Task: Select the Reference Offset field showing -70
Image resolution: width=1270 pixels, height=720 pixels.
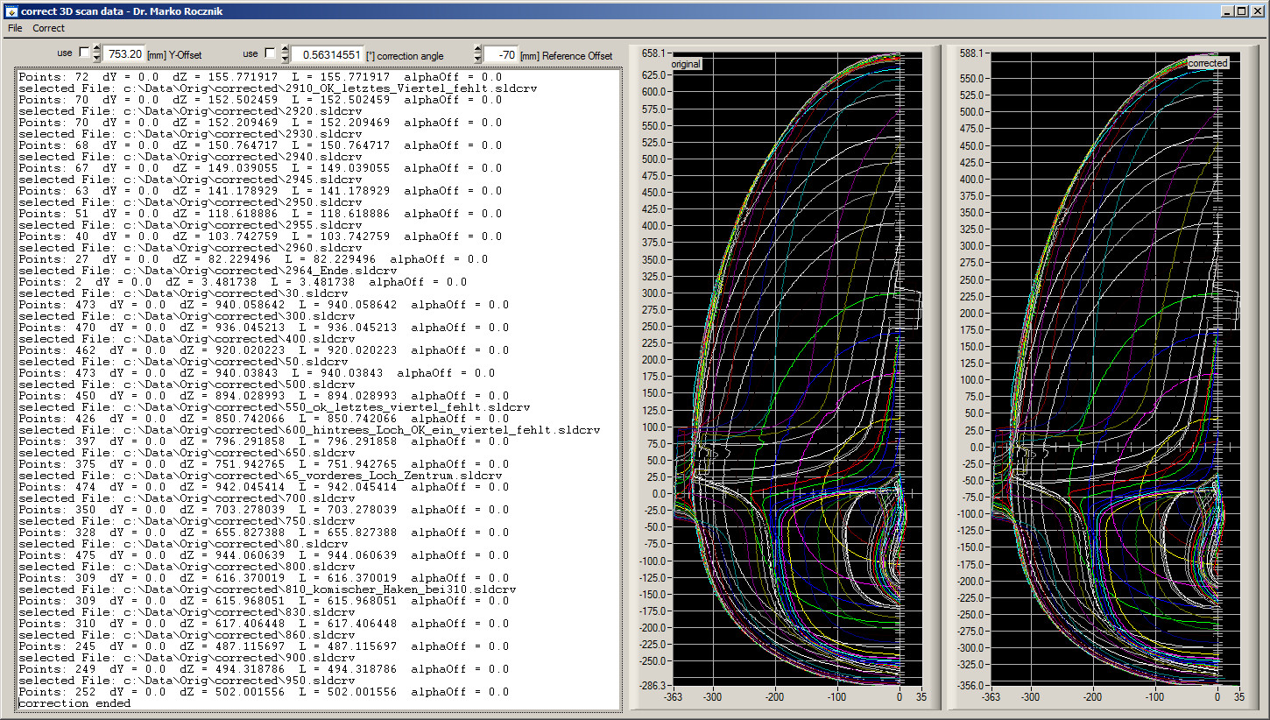Action: point(500,54)
